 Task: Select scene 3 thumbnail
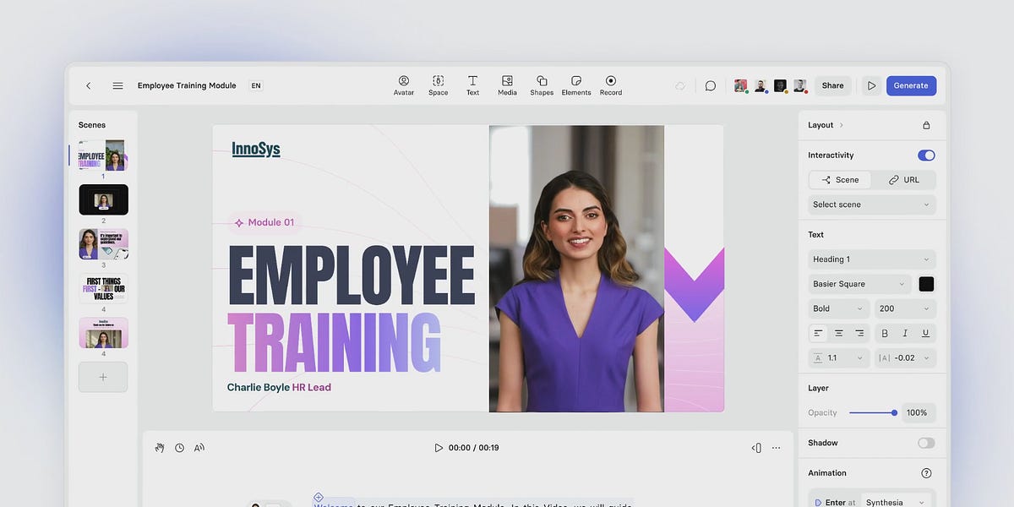[103, 243]
